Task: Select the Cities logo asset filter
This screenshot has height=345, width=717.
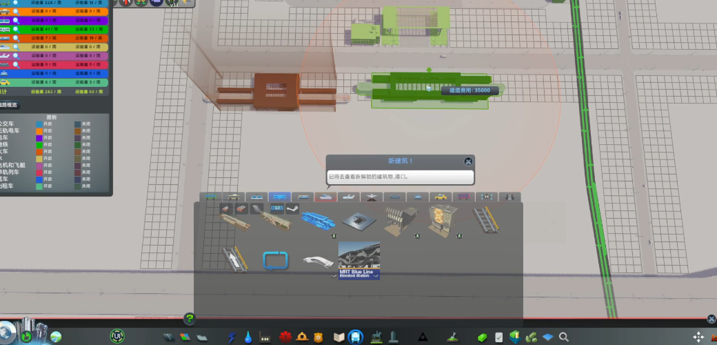Action: (277, 208)
